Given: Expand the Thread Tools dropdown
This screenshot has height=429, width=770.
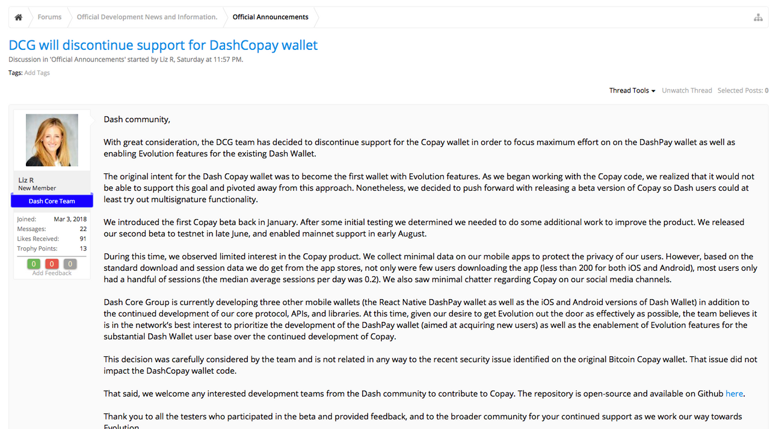Looking at the screenshot, I should click(x=632, y=91).
